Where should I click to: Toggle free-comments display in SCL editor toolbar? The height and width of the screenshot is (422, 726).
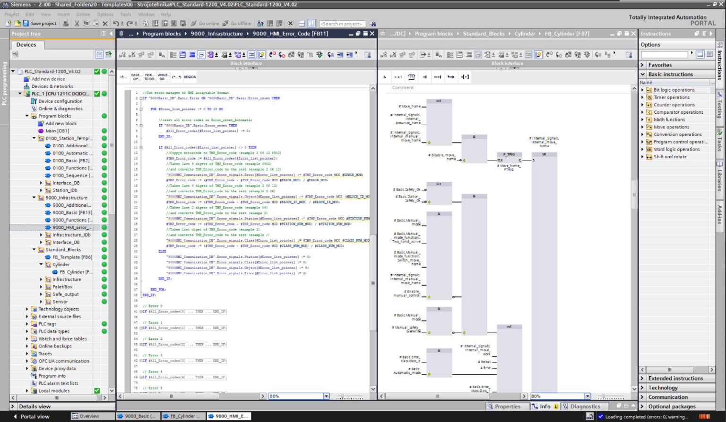(x=201, y=55)
